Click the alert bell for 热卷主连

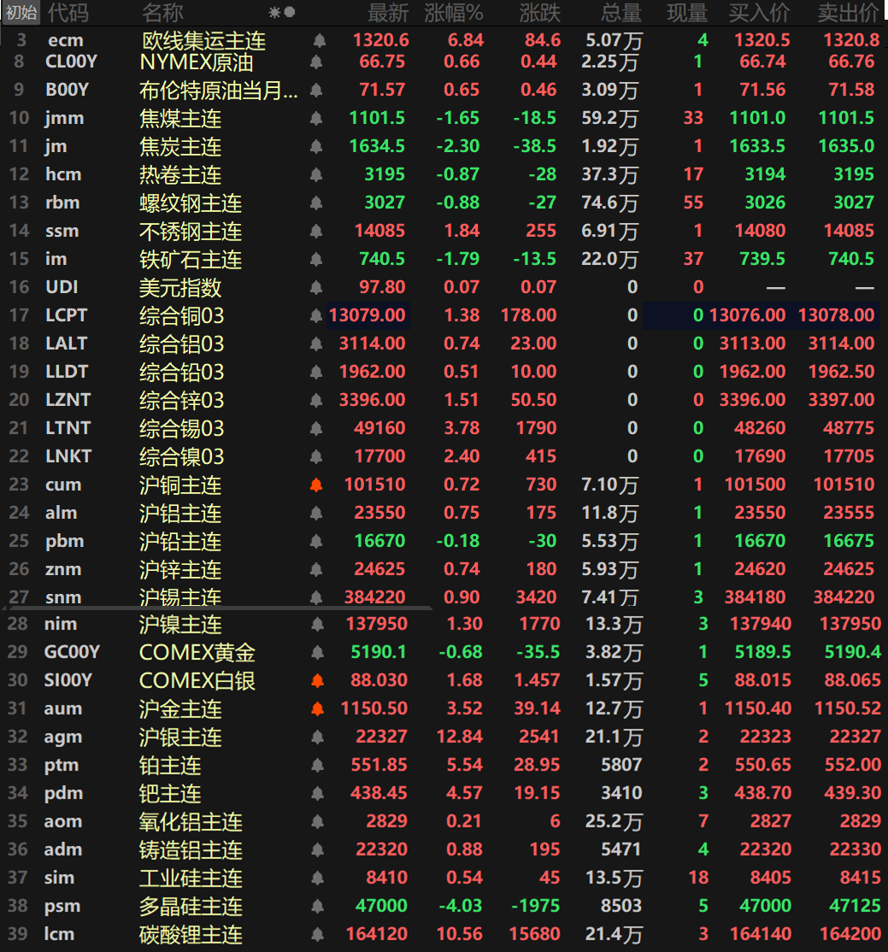point(316,175)
